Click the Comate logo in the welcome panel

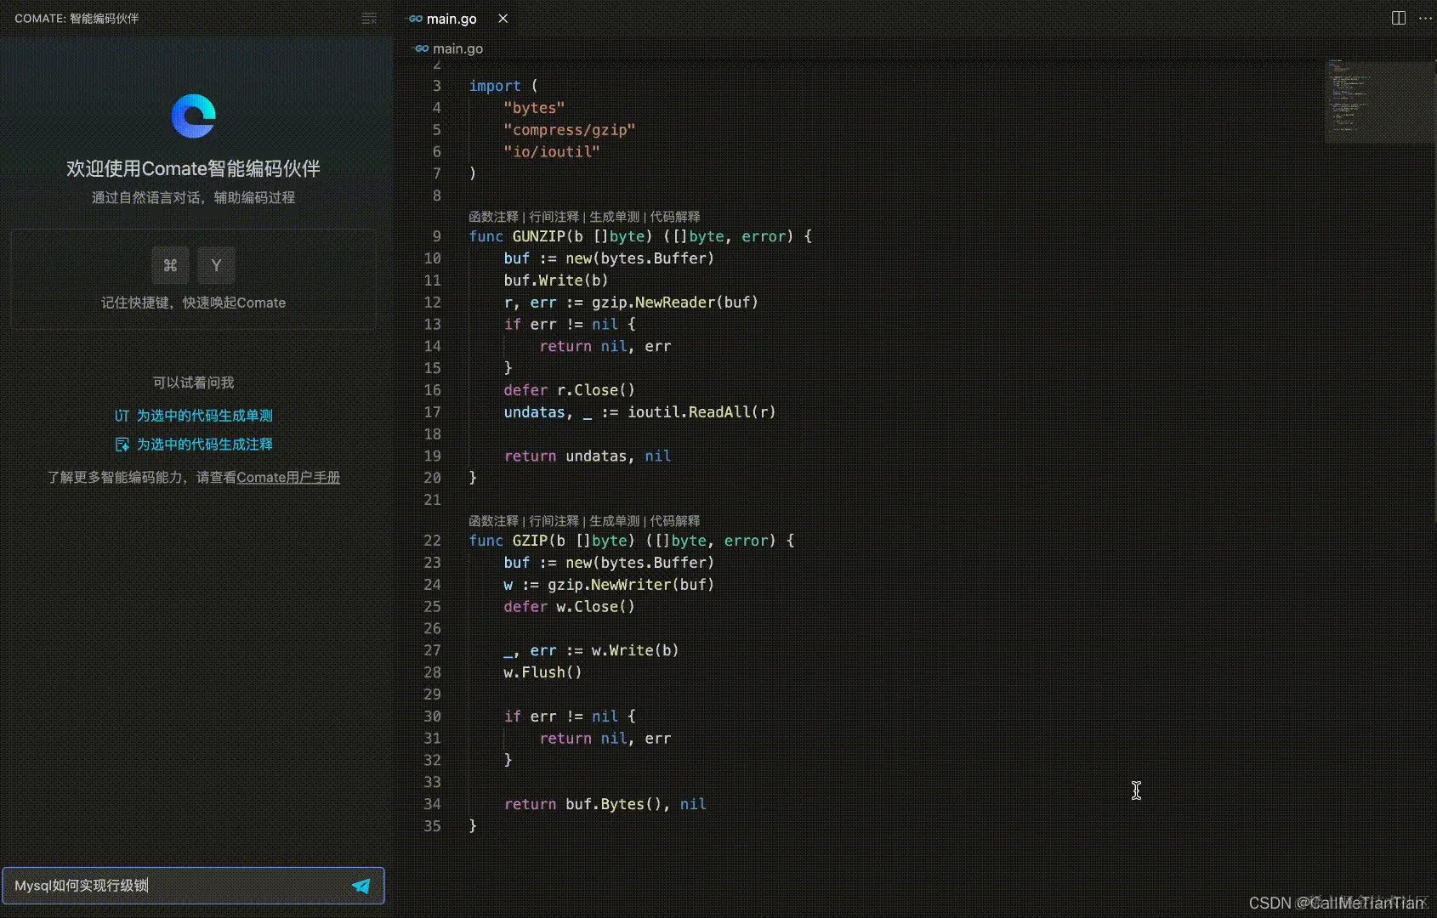(194, 116)
